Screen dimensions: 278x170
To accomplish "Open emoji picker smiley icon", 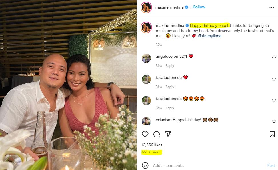I will coord(145,165).
